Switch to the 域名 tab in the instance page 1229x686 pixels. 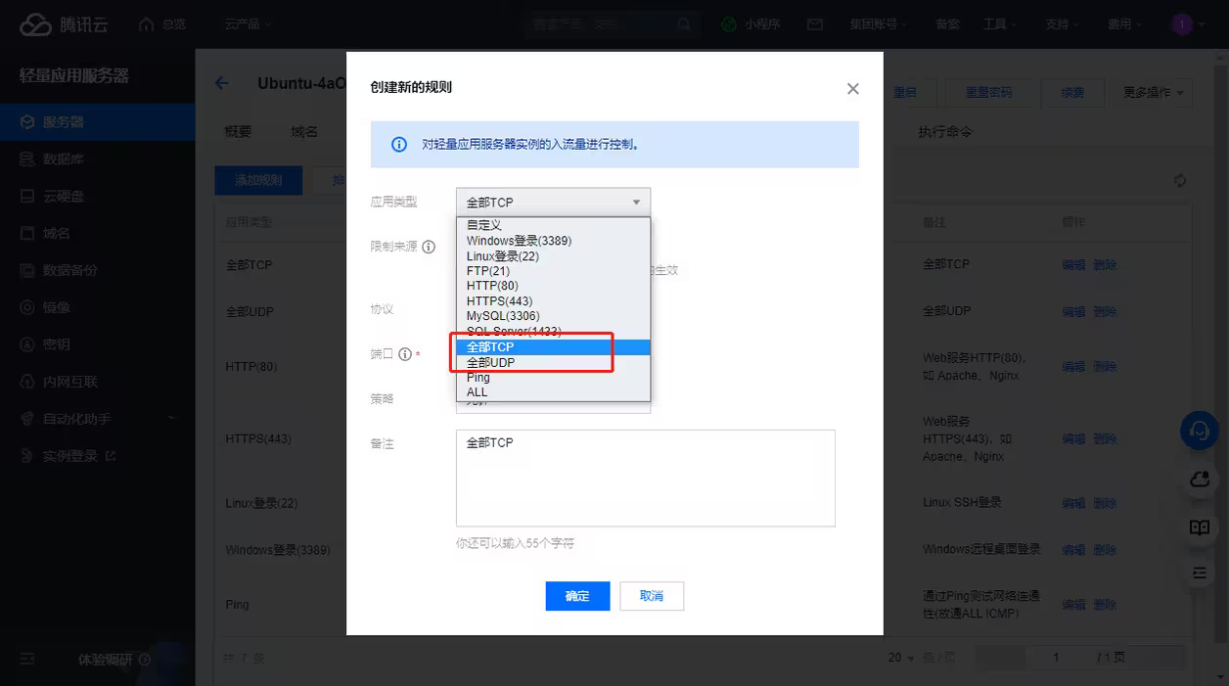(304, 132)
